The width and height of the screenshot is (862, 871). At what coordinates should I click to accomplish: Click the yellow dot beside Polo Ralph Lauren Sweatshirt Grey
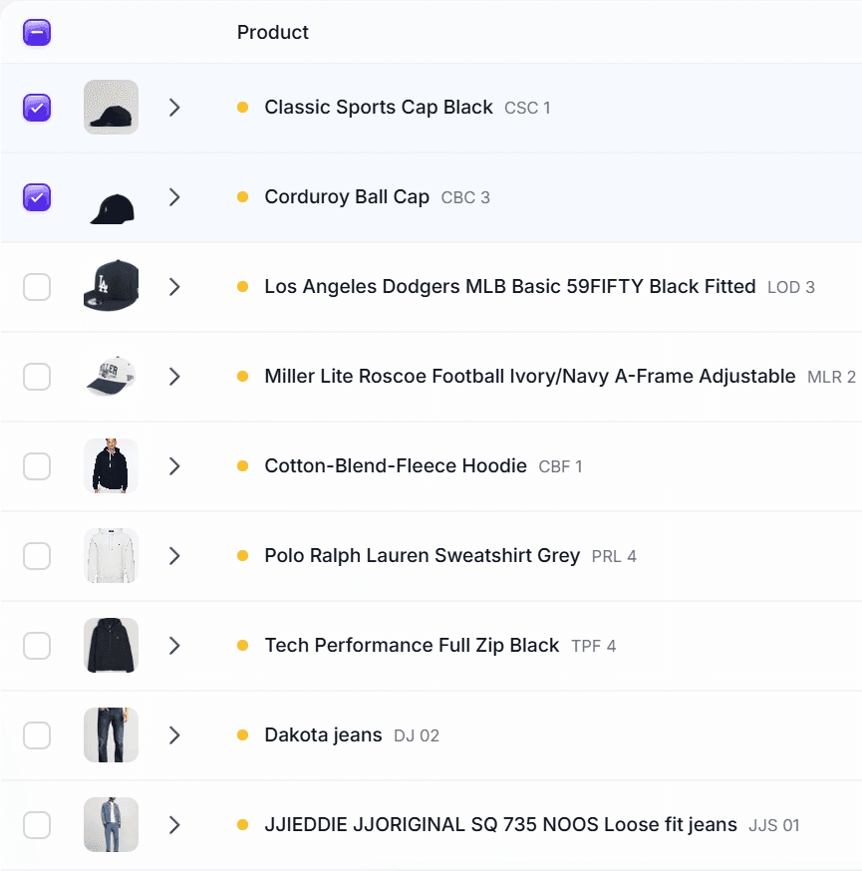pos(242,555)
